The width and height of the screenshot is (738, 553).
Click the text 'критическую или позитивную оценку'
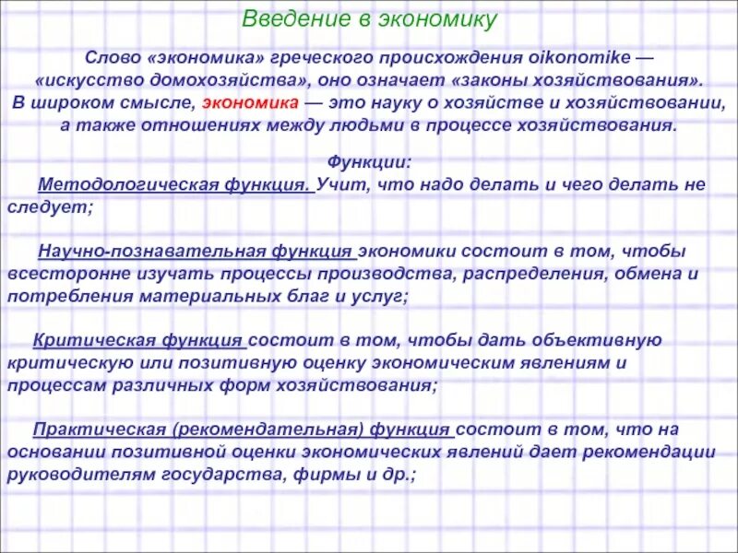[x=186, y=363]
